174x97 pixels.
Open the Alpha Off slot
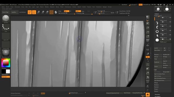[6, 36]
